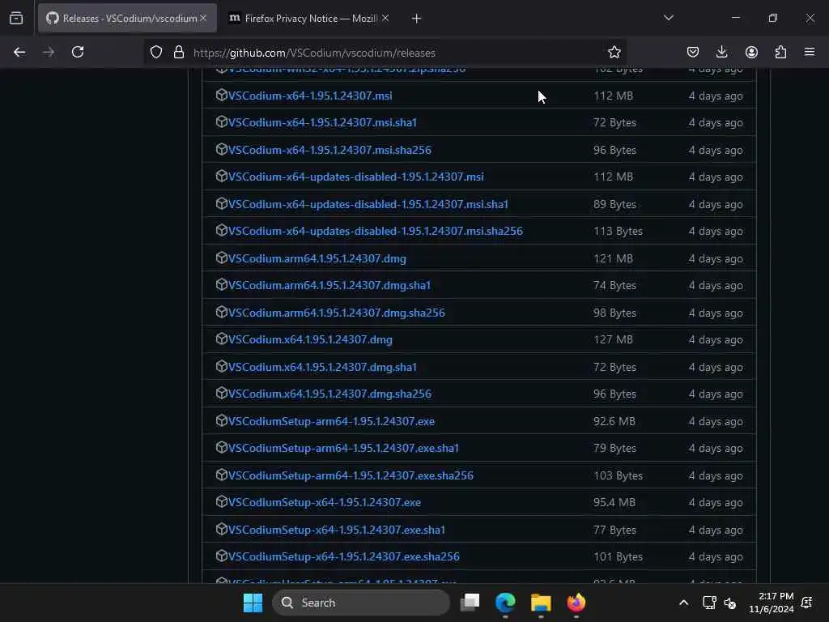Viewport: 829px width, 622px height.
Task: Click the 92.6 MB size text
Action: [x=614, y=421]
